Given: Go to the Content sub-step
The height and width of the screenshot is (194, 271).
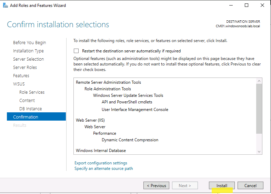Looking at the screenshot, I should tap(27, 100).
